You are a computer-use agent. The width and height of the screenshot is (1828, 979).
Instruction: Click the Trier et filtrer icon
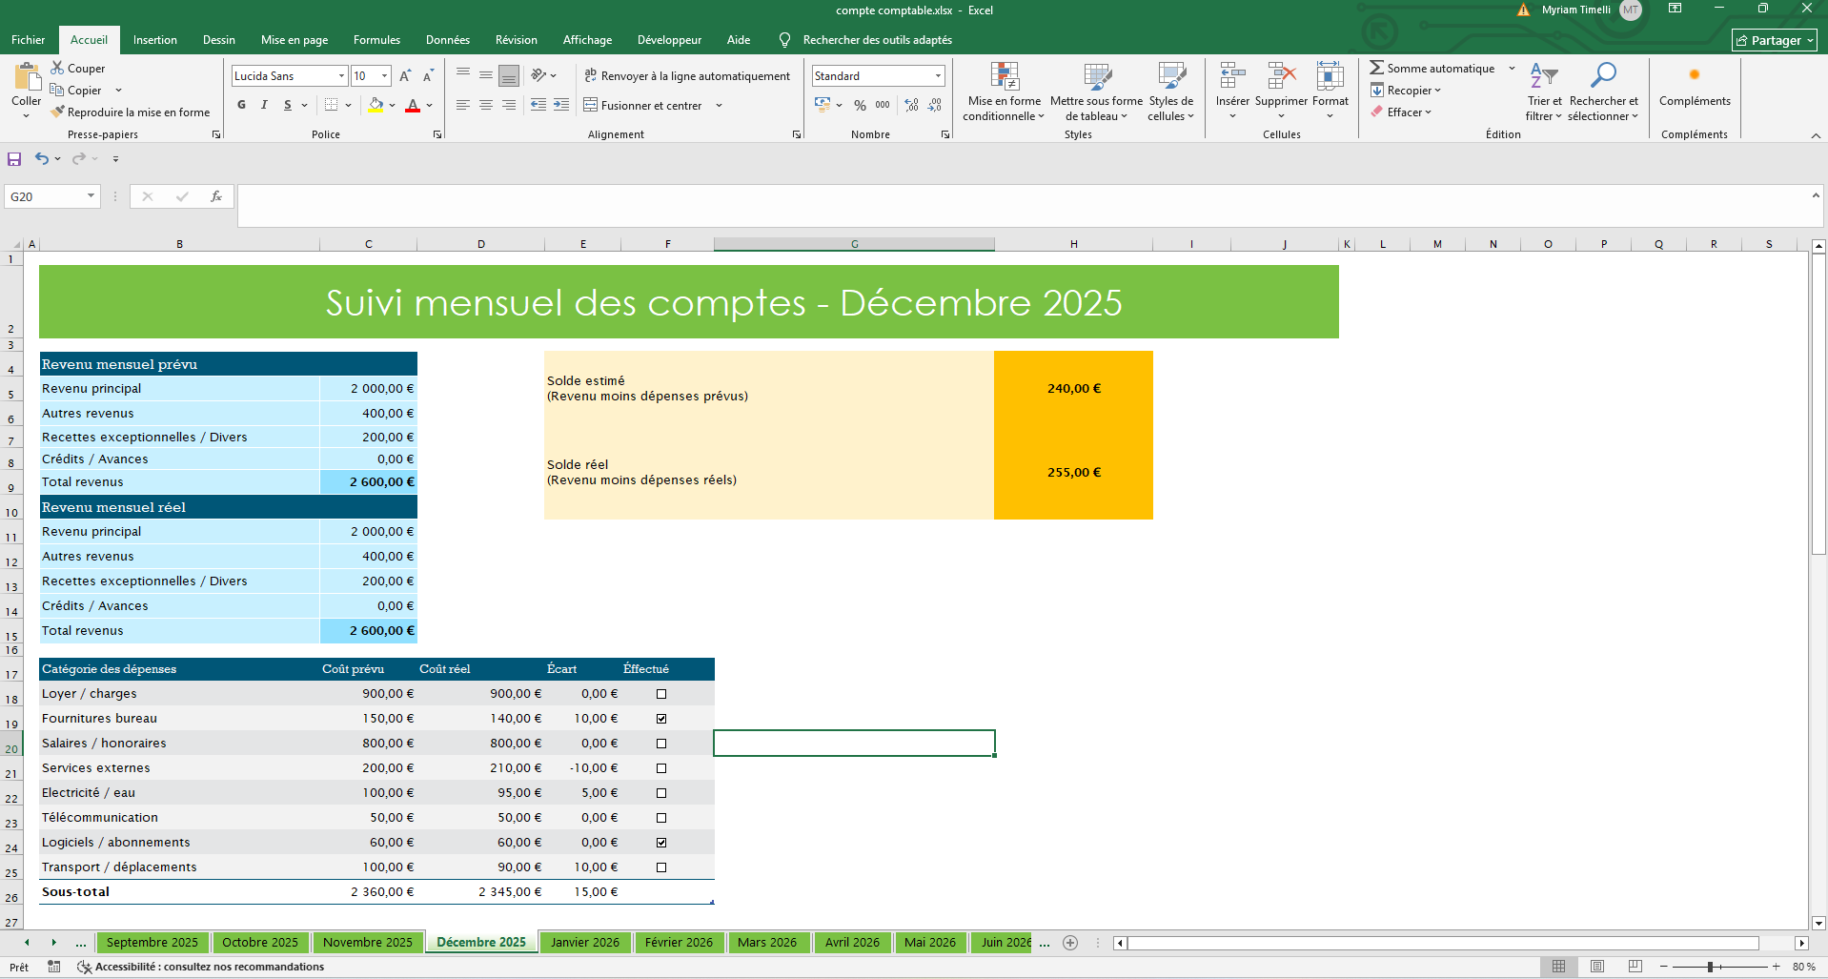1543,76
